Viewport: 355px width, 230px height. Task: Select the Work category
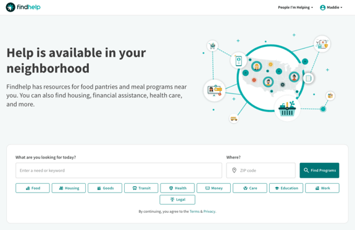tap(322, 188)
